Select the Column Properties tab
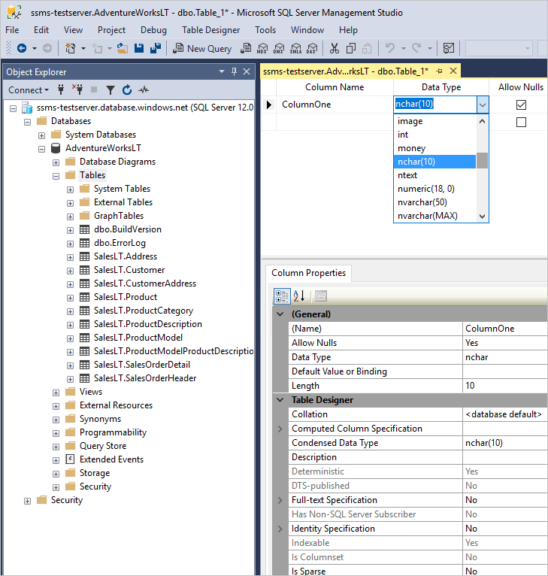This screenshot has height=576, width=548. [308, 273]
